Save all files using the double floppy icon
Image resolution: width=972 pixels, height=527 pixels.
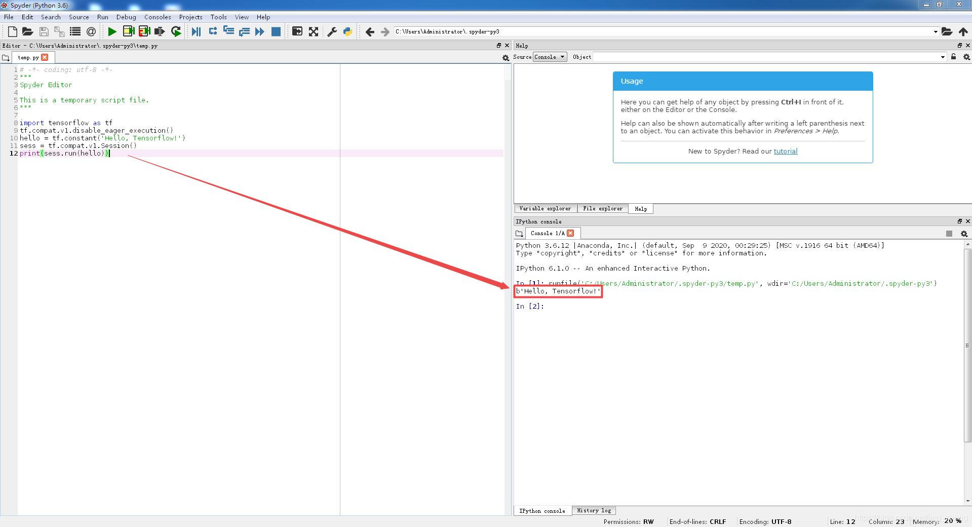[59, 31]
